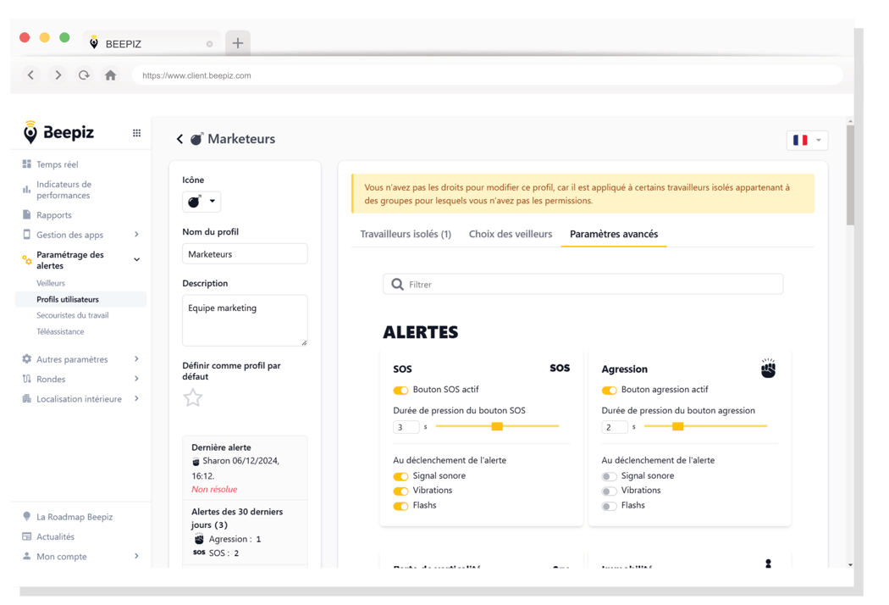Click the fist icon on the Agression card

coord(768,368)
